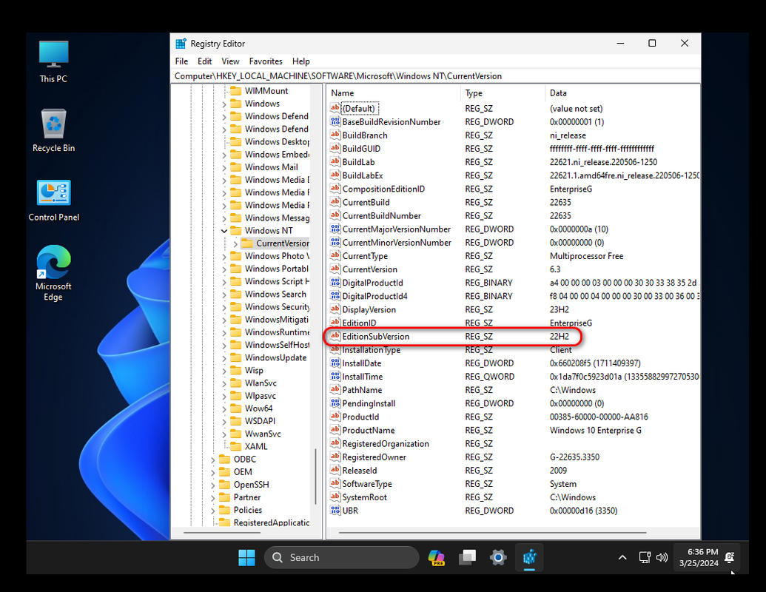Open the Recycle Bin desktop icon

point(53,130)
